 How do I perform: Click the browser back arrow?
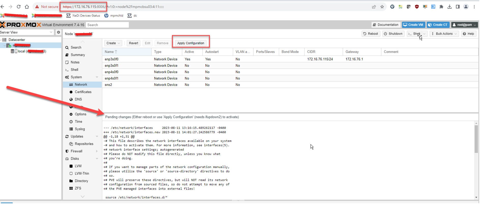click(x=2, y=7)
